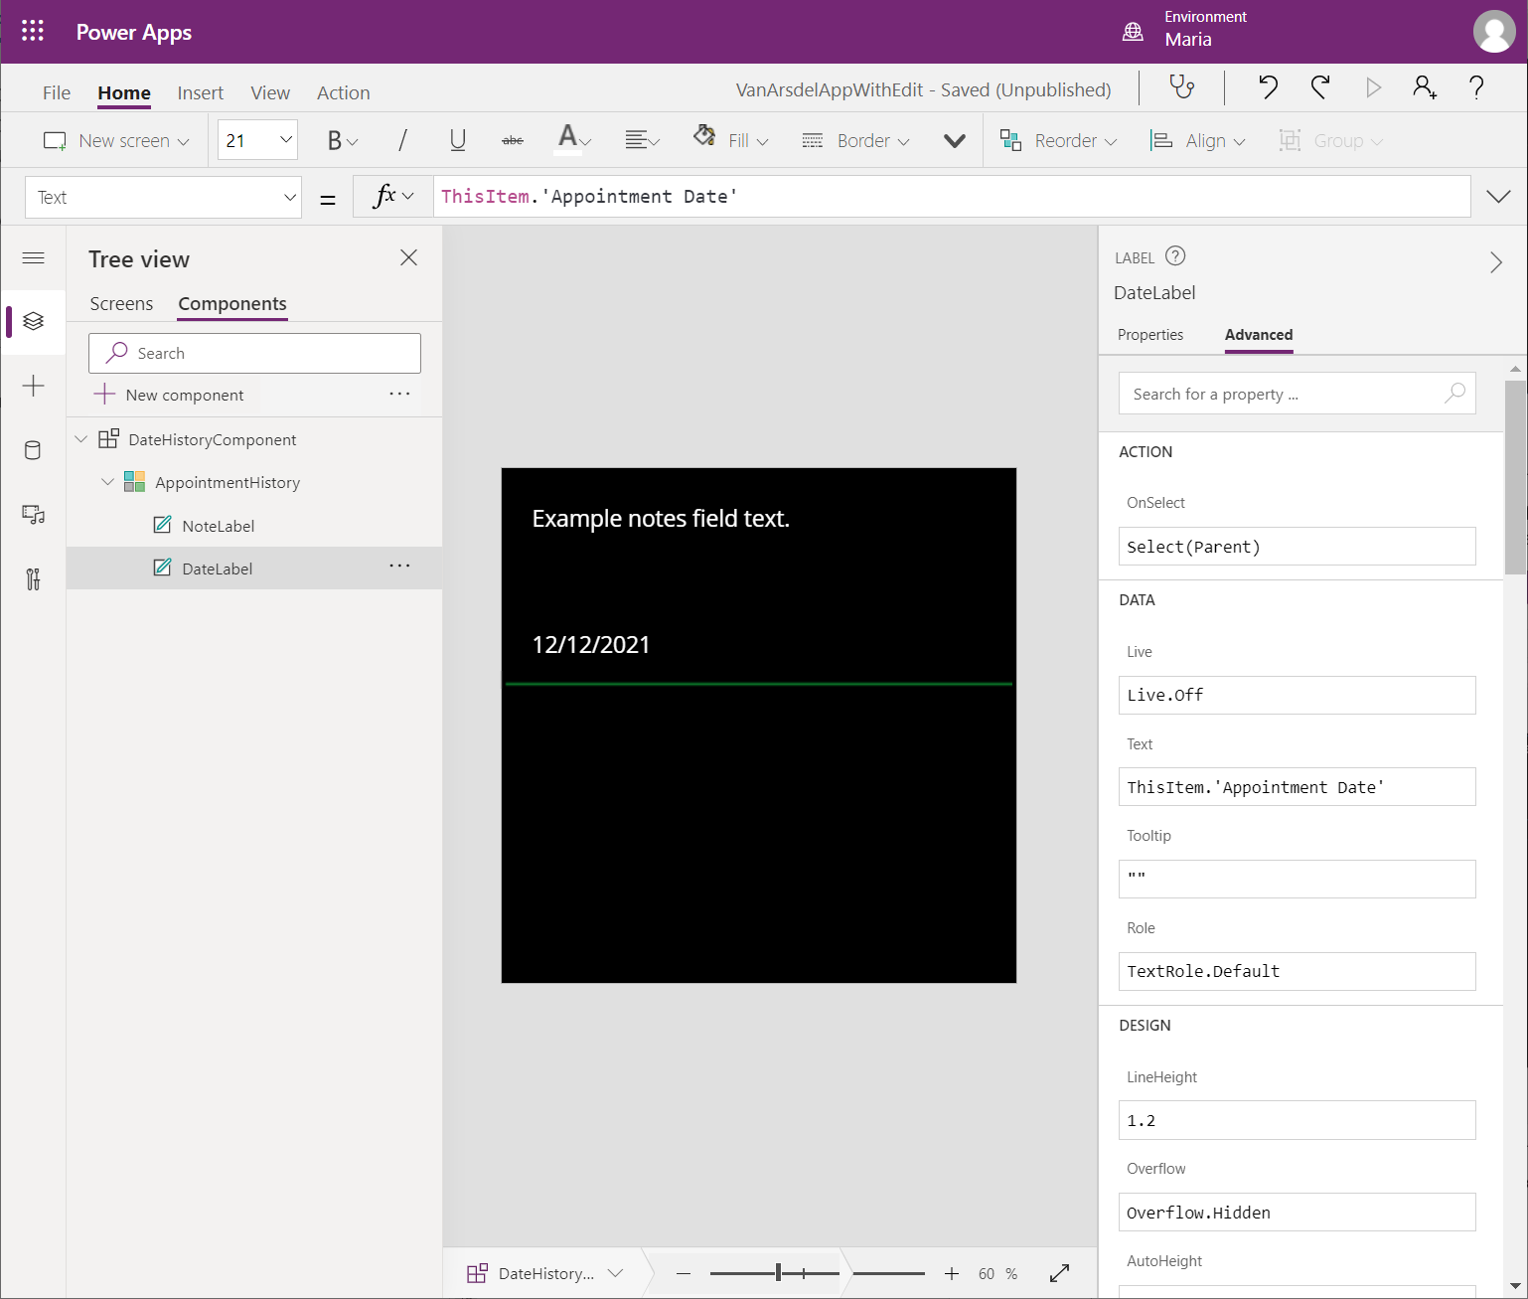Open DateLabel more options ellipsis

tap(400, 566)
